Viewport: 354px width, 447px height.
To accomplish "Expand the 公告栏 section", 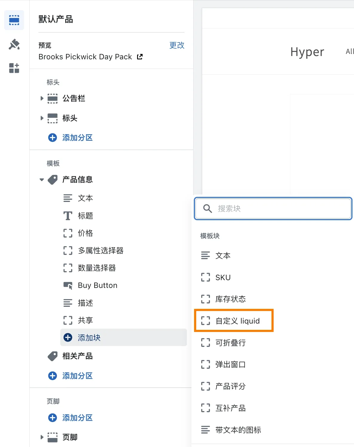I will point(42,98).
